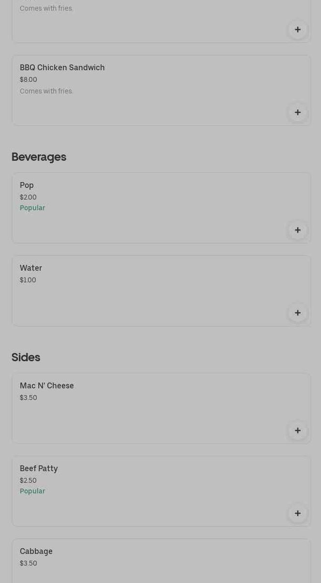Click plus icon on the topmost partially visible card
The width and height of the screenshot is (321, 583).
[x=298, y=30]
